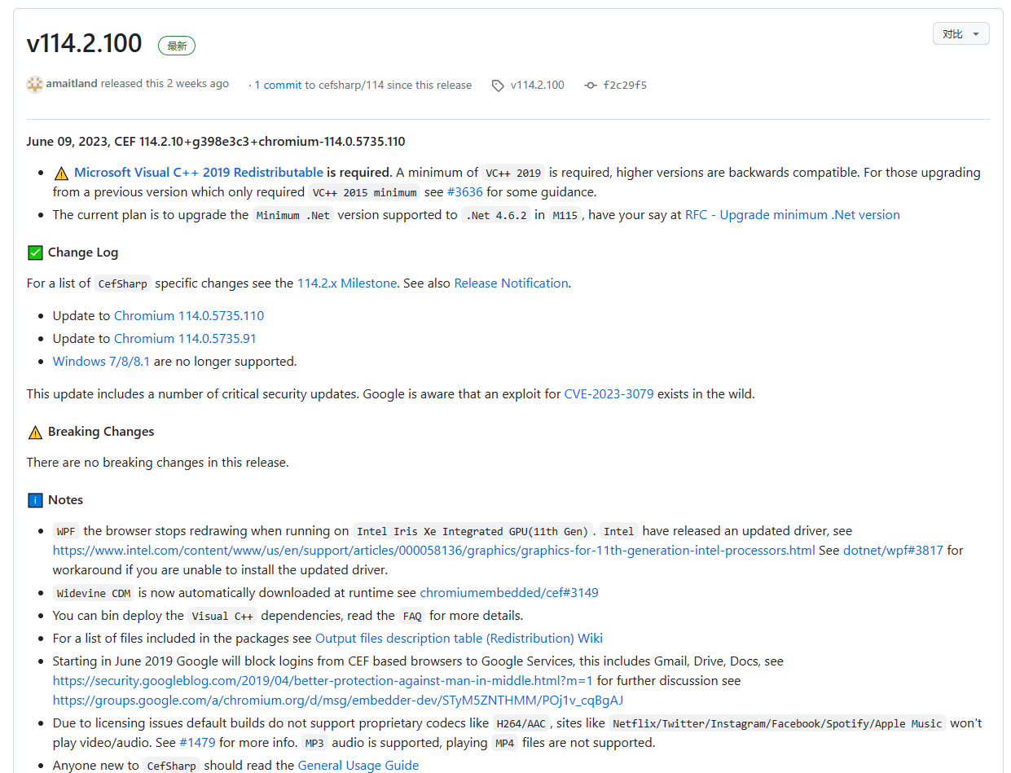Open Microsoft Visual C++ 2019 Redistributable link
Image resolution: width=1011 pixels, height=773 pixels.
(x=198, y=172)
